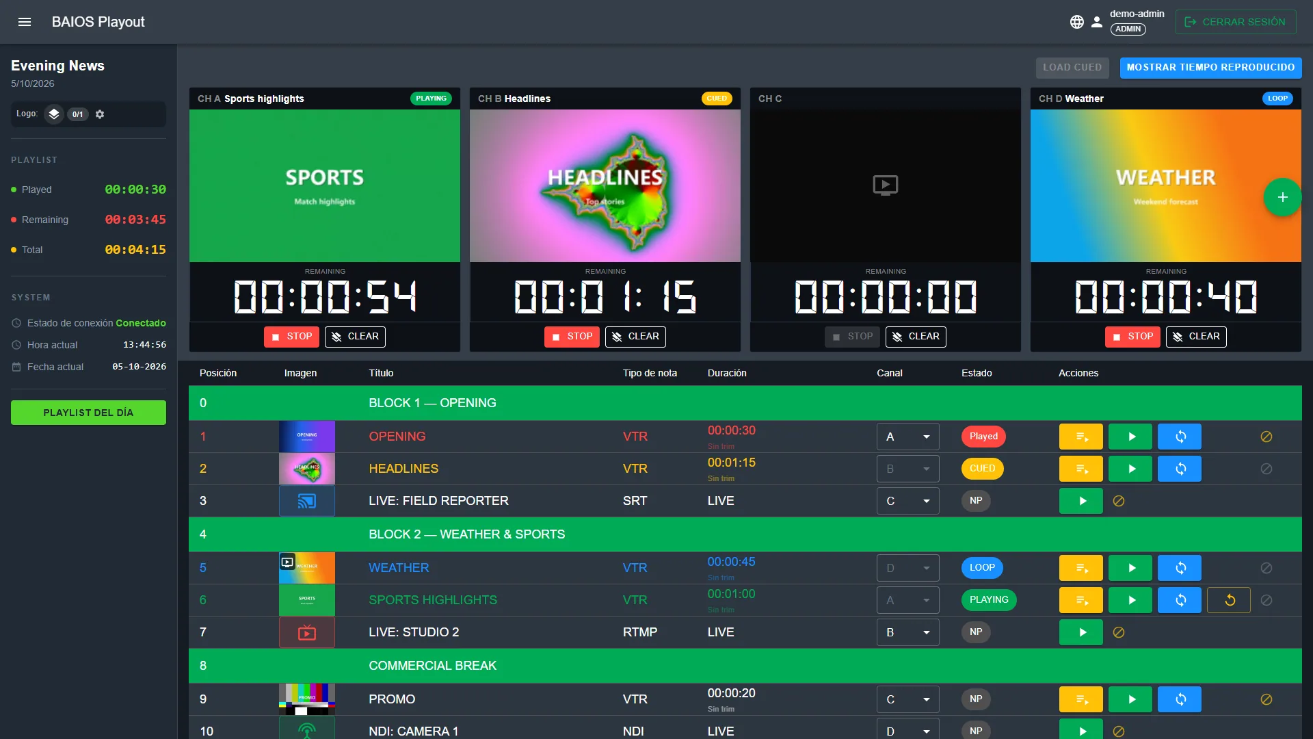Click the Título column header
This screenshot has height=739, width=1313.
pyautogui.click(x=381, y=373)
